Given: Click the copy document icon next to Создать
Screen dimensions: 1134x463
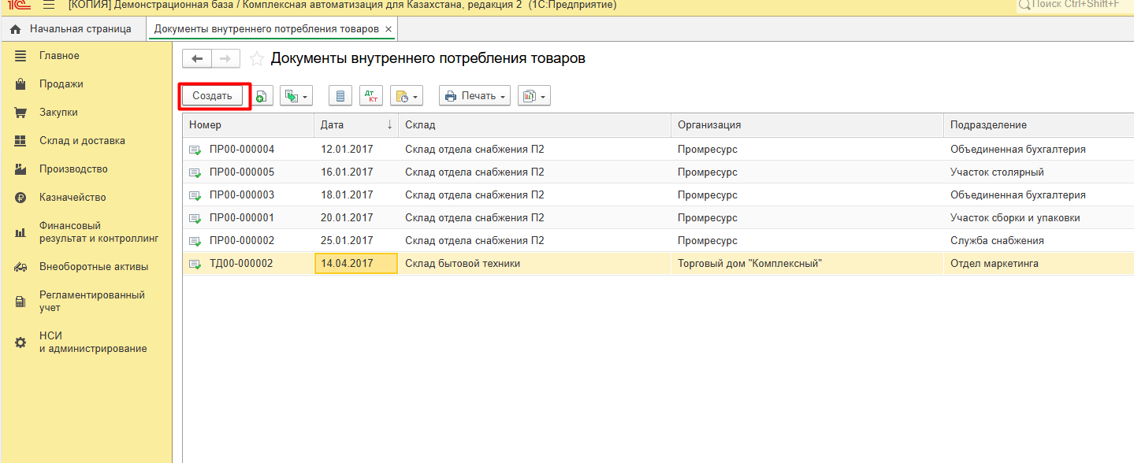Looking at the screenshot, I should pyautogui.click(x=261, y=96).
